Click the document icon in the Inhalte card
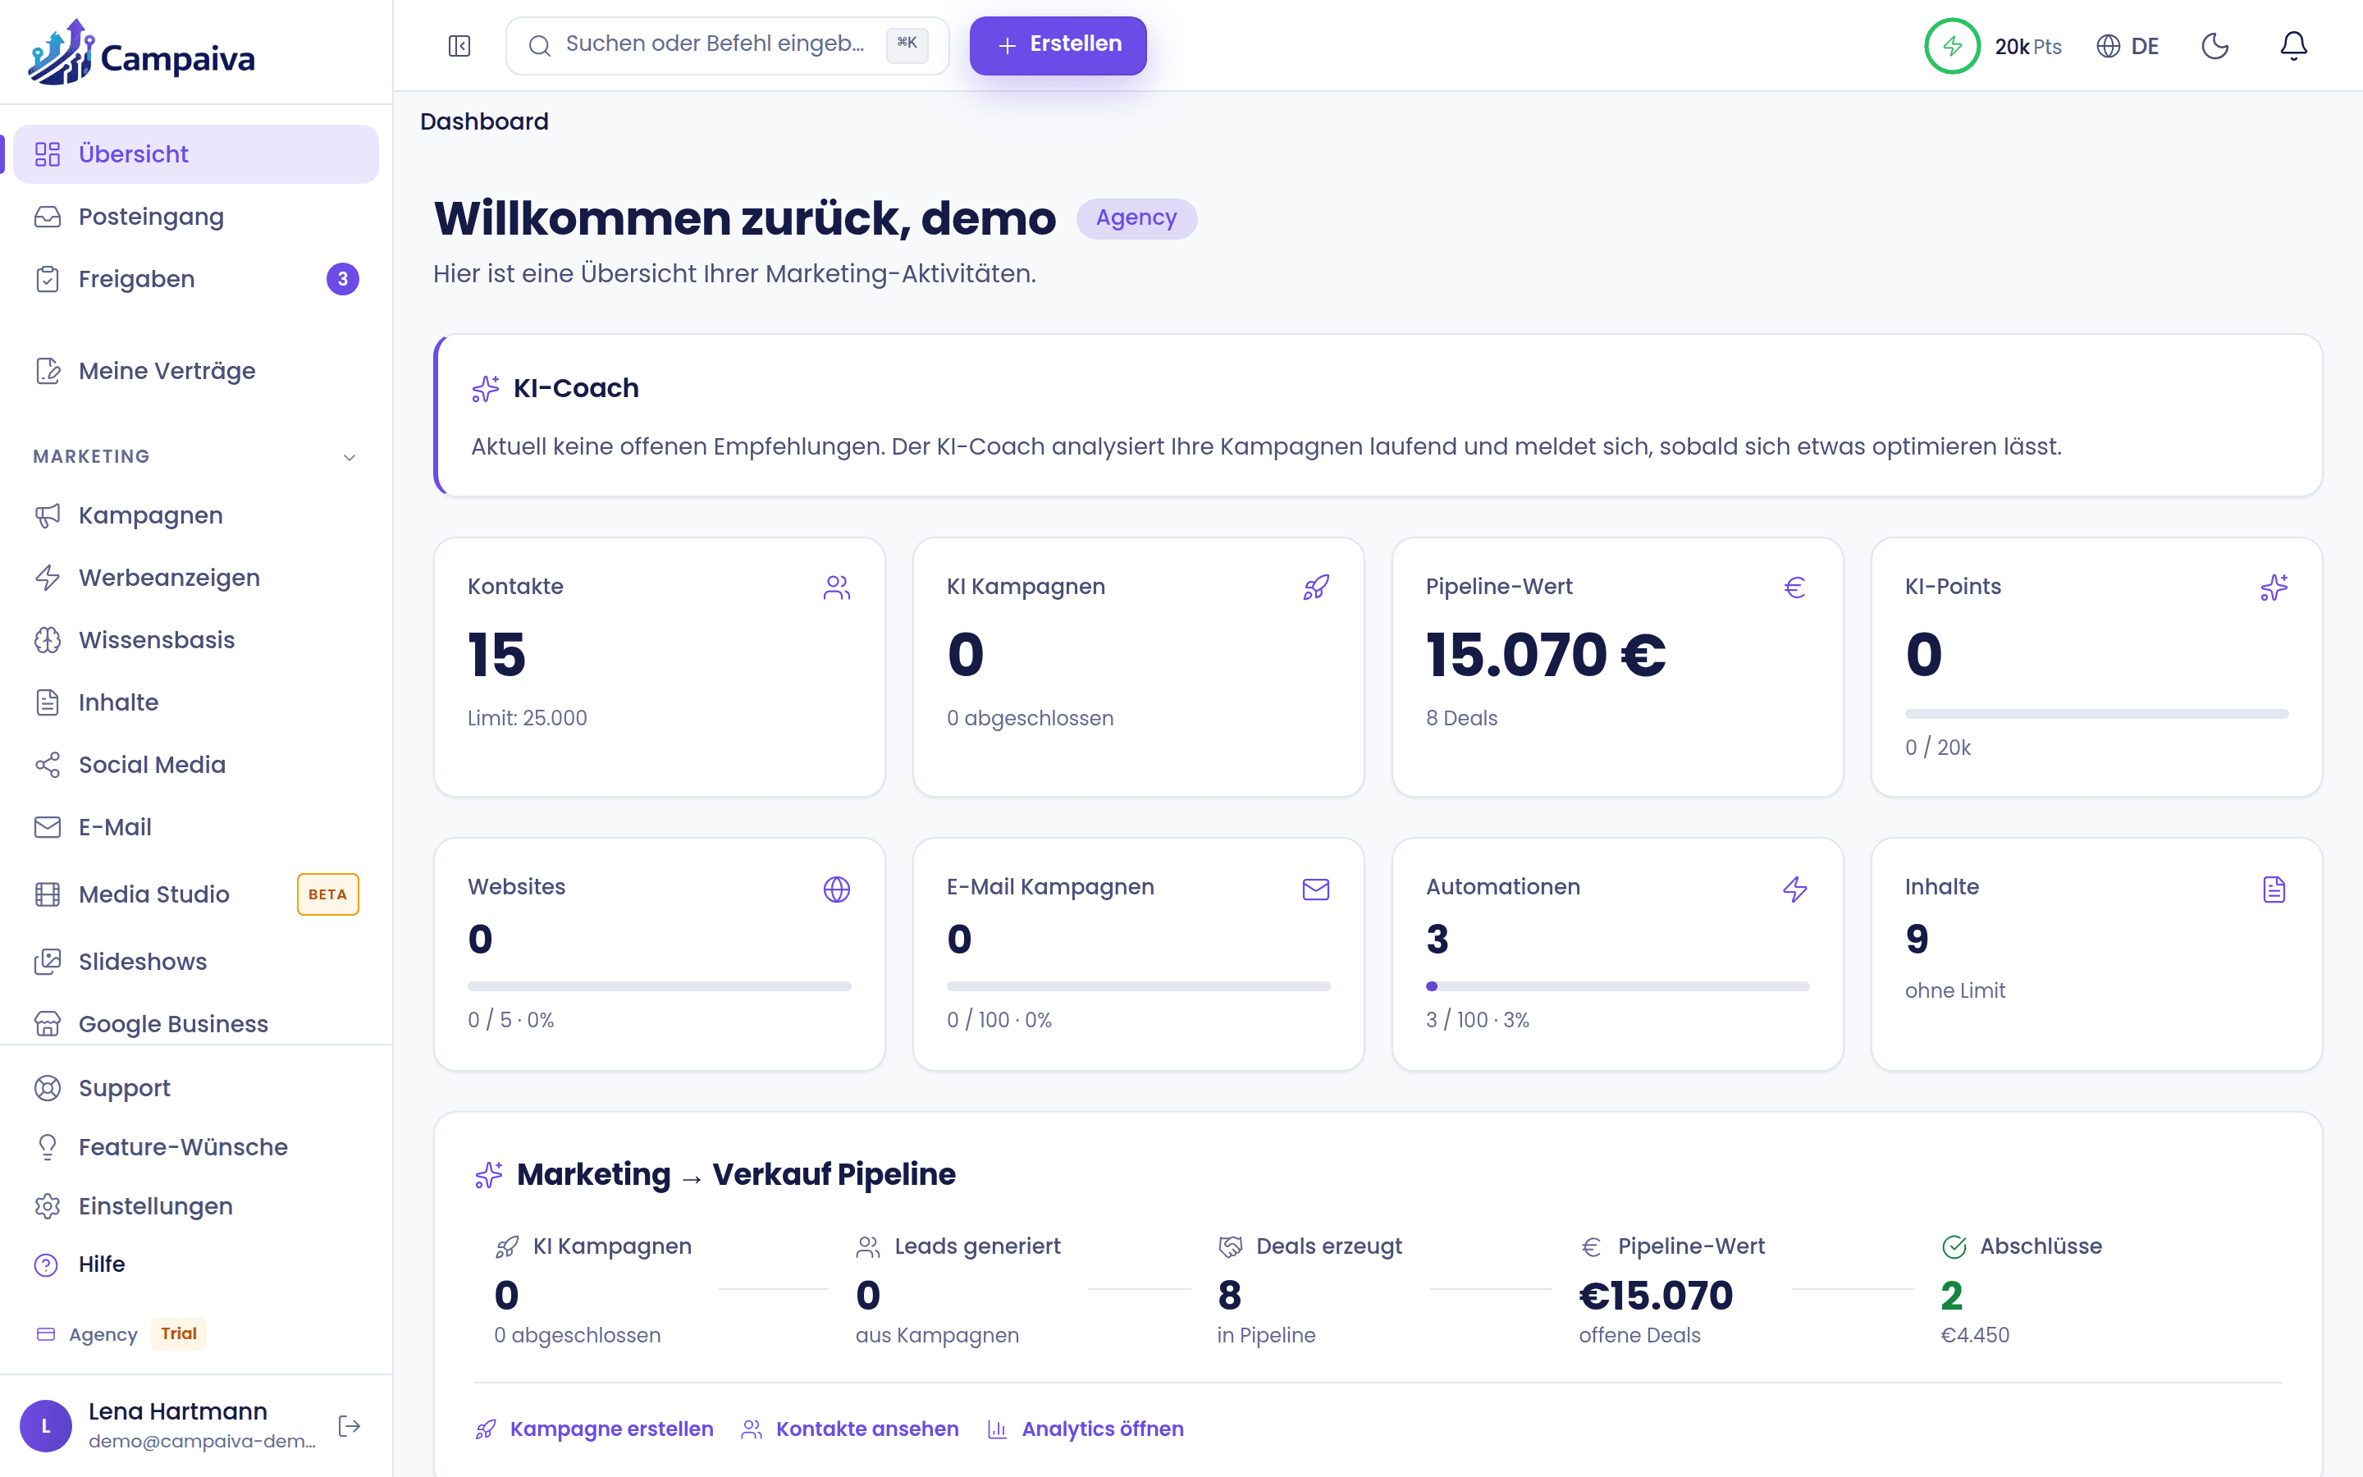 2274,889
